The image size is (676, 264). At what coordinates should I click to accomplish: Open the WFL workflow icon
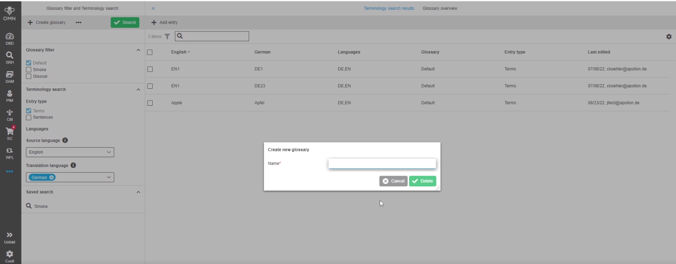click(9, 153)
